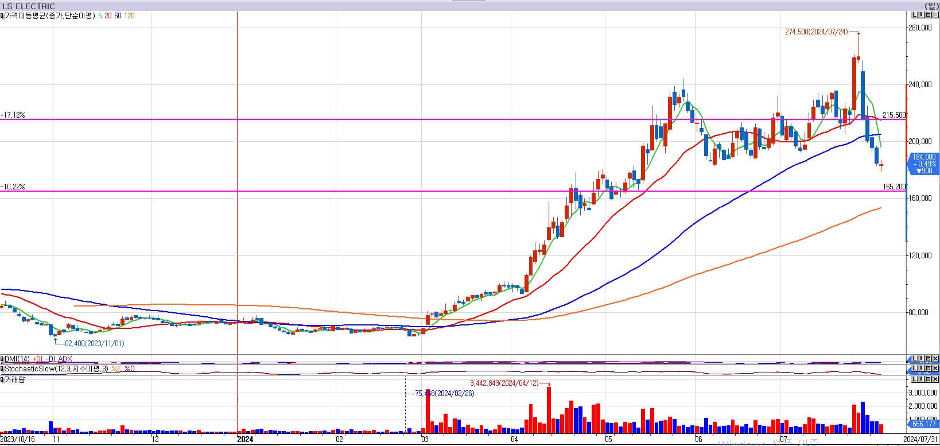The height and width of the screenshot is (446, 940).
Task: Maximize the 거래량 volume panel using its square button
Action: (x=929, y=379)
